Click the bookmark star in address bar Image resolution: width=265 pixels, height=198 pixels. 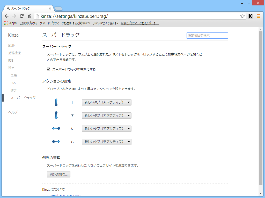click(242, 16)
